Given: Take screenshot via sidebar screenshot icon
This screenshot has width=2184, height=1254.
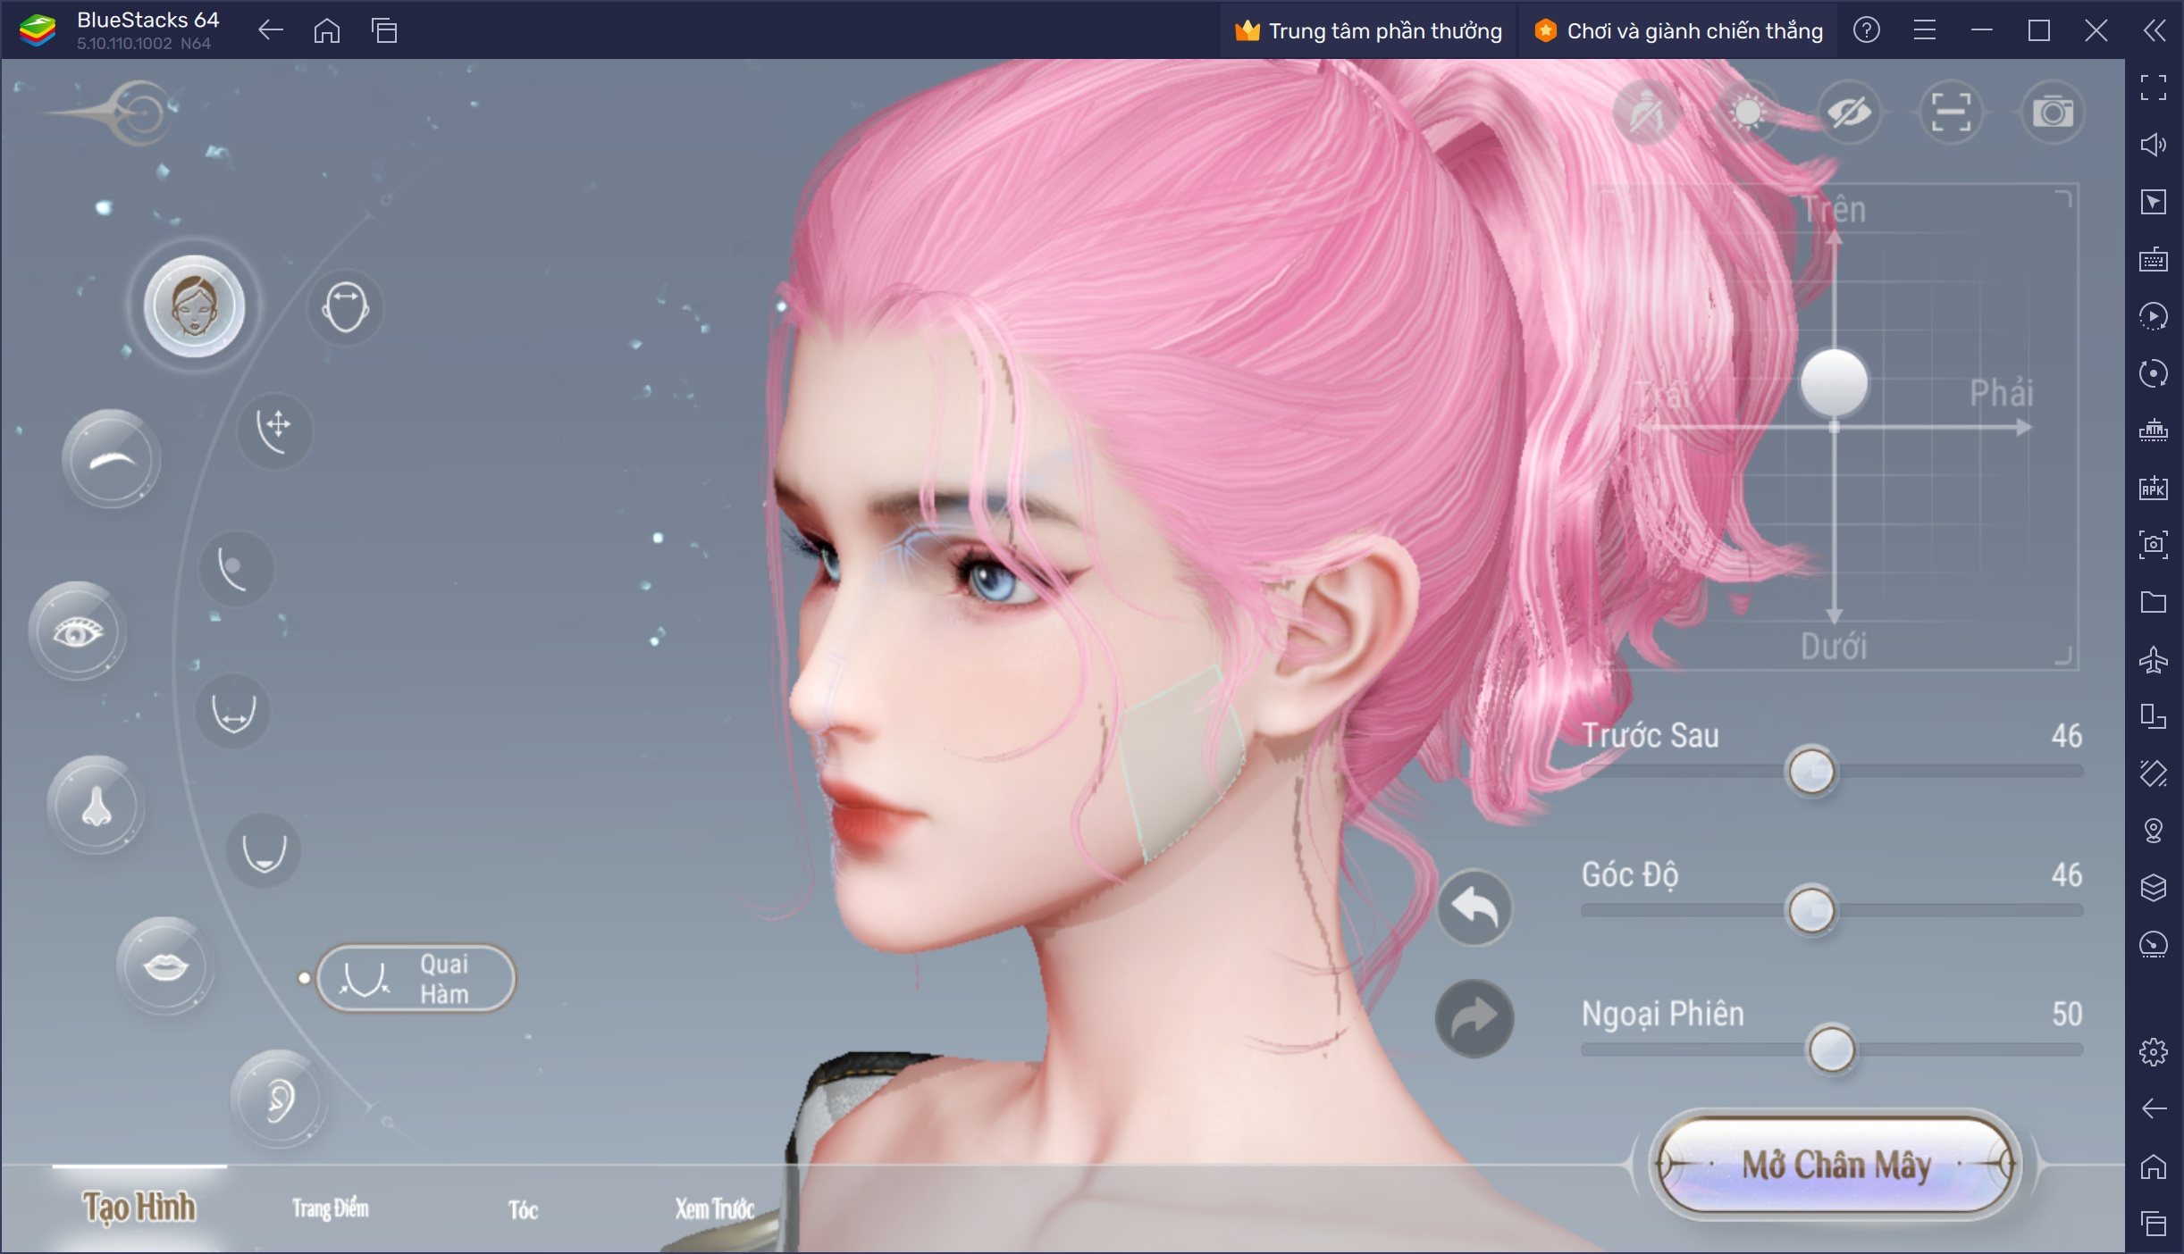Looking at the screenshot, I should (x=2154, y=545).
